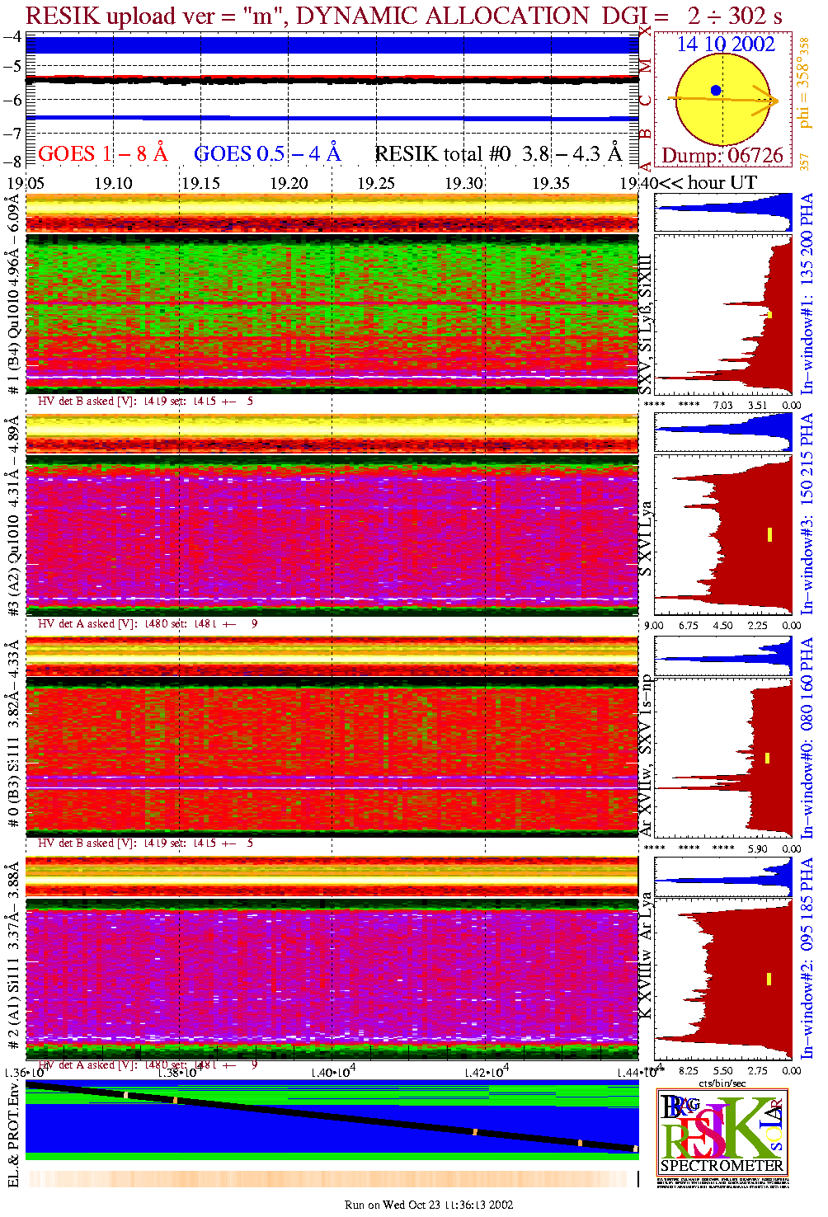Click the RESIK Solar Spectrometer logo
The height and width of the screenshot is (1217, 828).
[722, 1130]
